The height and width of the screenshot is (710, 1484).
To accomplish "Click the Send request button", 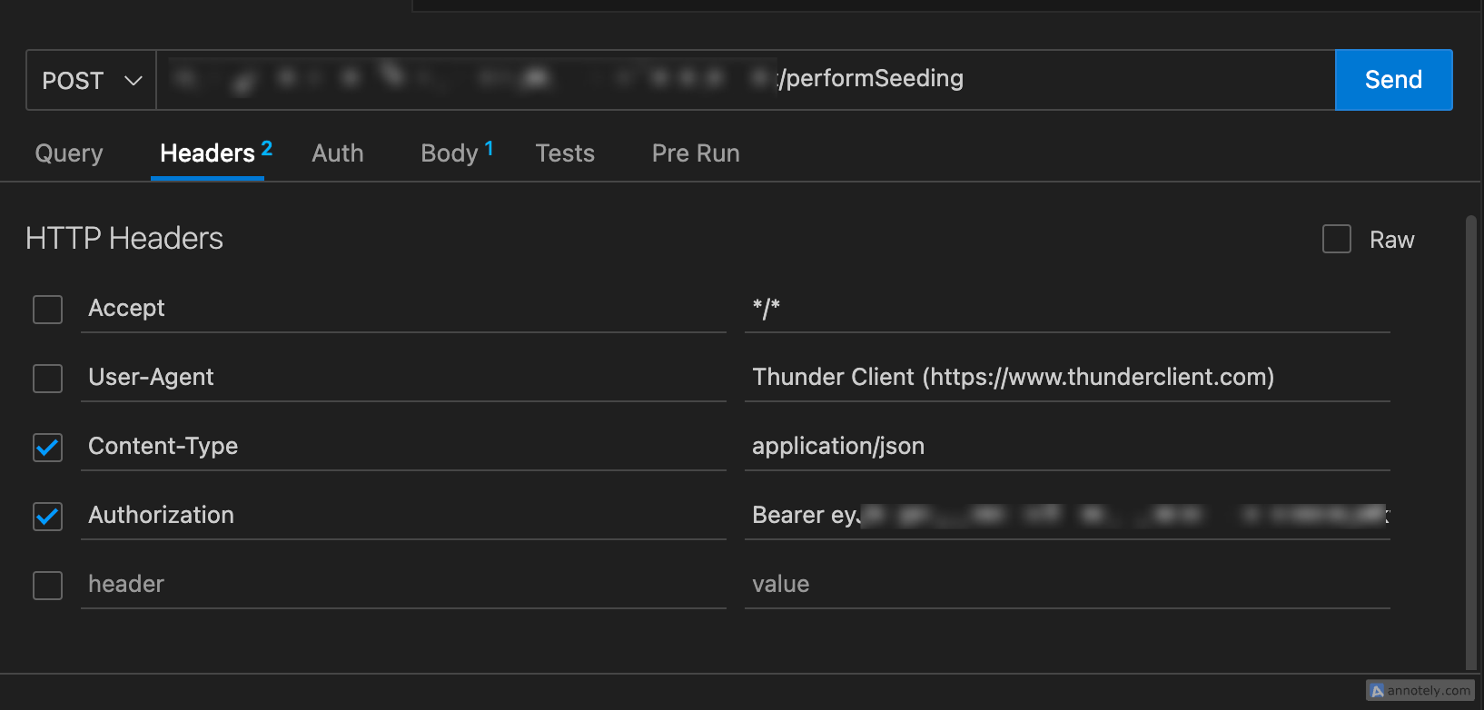I will point(1393,80).
